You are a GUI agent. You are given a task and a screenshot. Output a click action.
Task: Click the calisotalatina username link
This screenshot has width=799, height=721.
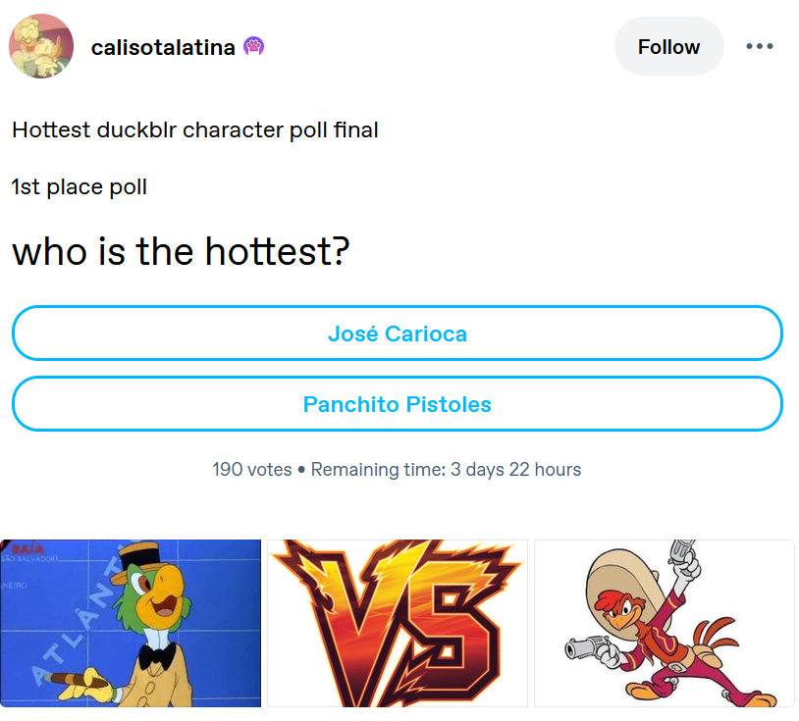[163, 47]
